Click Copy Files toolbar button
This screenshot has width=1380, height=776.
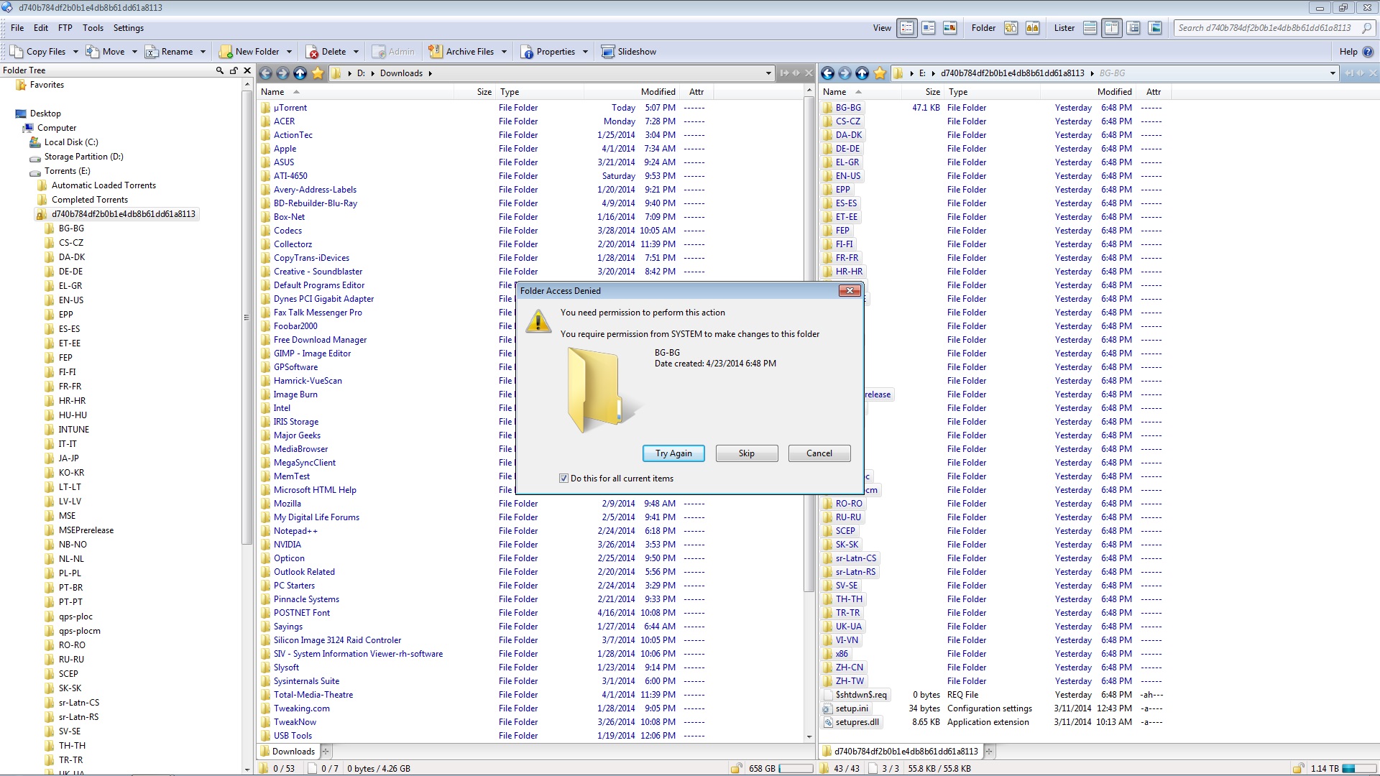pyautogui.click(x=37, y=52)
